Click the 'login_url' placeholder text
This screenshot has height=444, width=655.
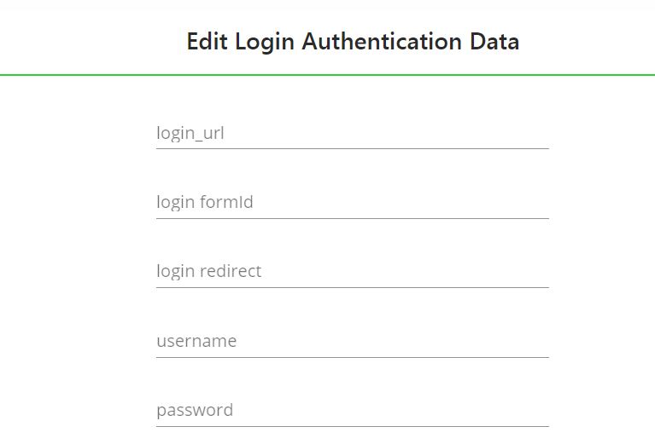[x=190, y=134]
